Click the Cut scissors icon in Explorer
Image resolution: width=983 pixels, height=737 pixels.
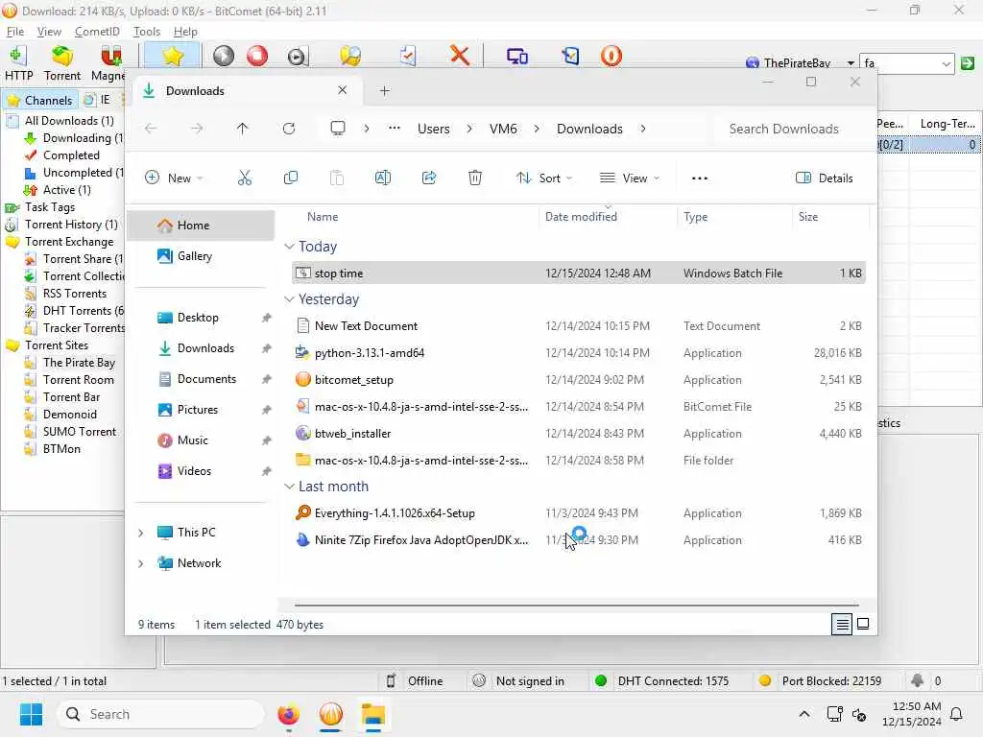tap(245, 178)
